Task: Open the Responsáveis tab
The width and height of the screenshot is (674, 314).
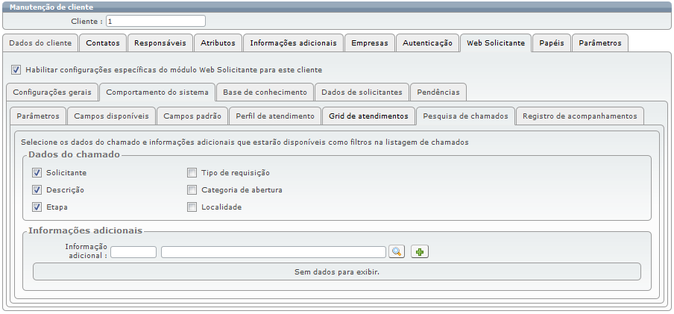Action: click(160, 43)
